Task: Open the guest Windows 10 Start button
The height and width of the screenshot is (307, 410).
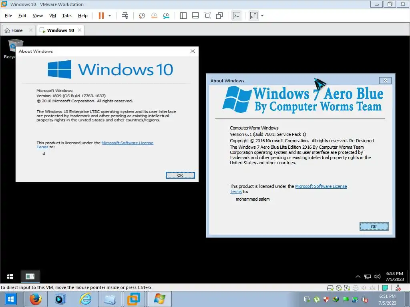Action: (10, 277)
